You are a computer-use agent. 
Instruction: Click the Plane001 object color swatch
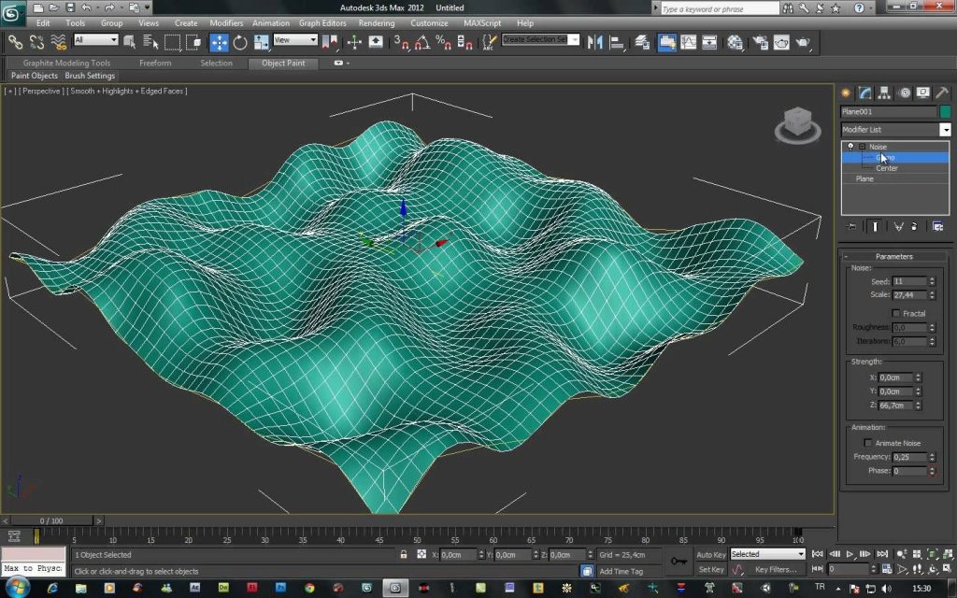(945, 112)
